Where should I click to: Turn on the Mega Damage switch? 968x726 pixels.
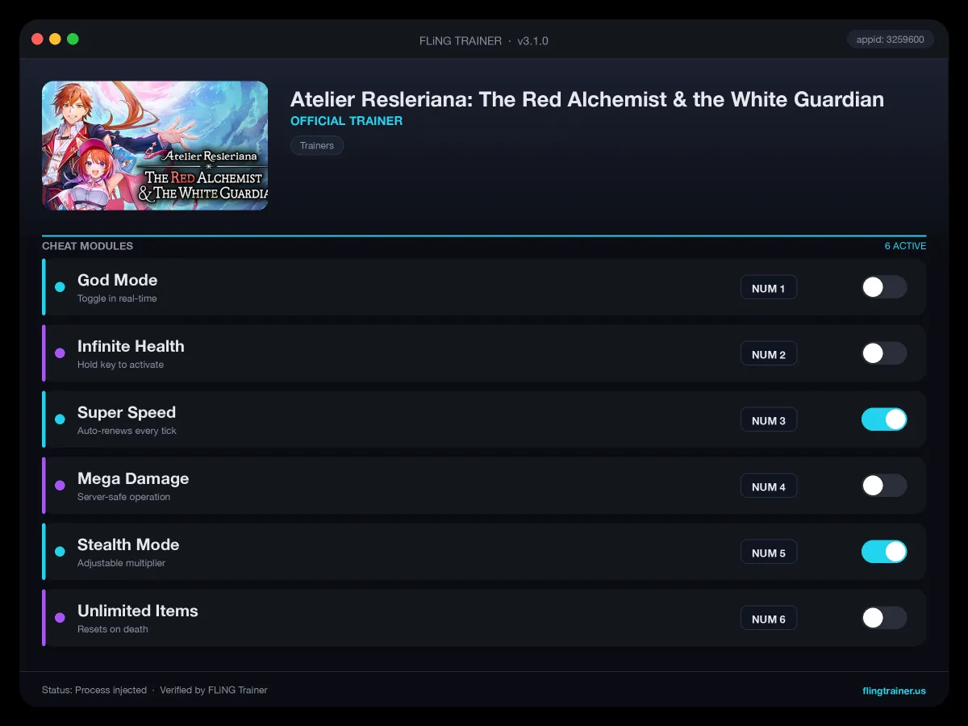click(884, 486)
